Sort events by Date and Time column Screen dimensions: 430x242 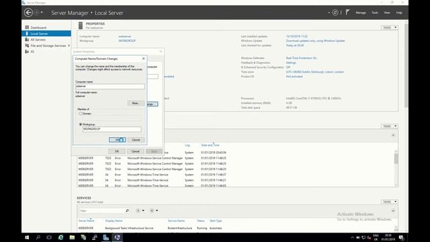click(210, 145)
